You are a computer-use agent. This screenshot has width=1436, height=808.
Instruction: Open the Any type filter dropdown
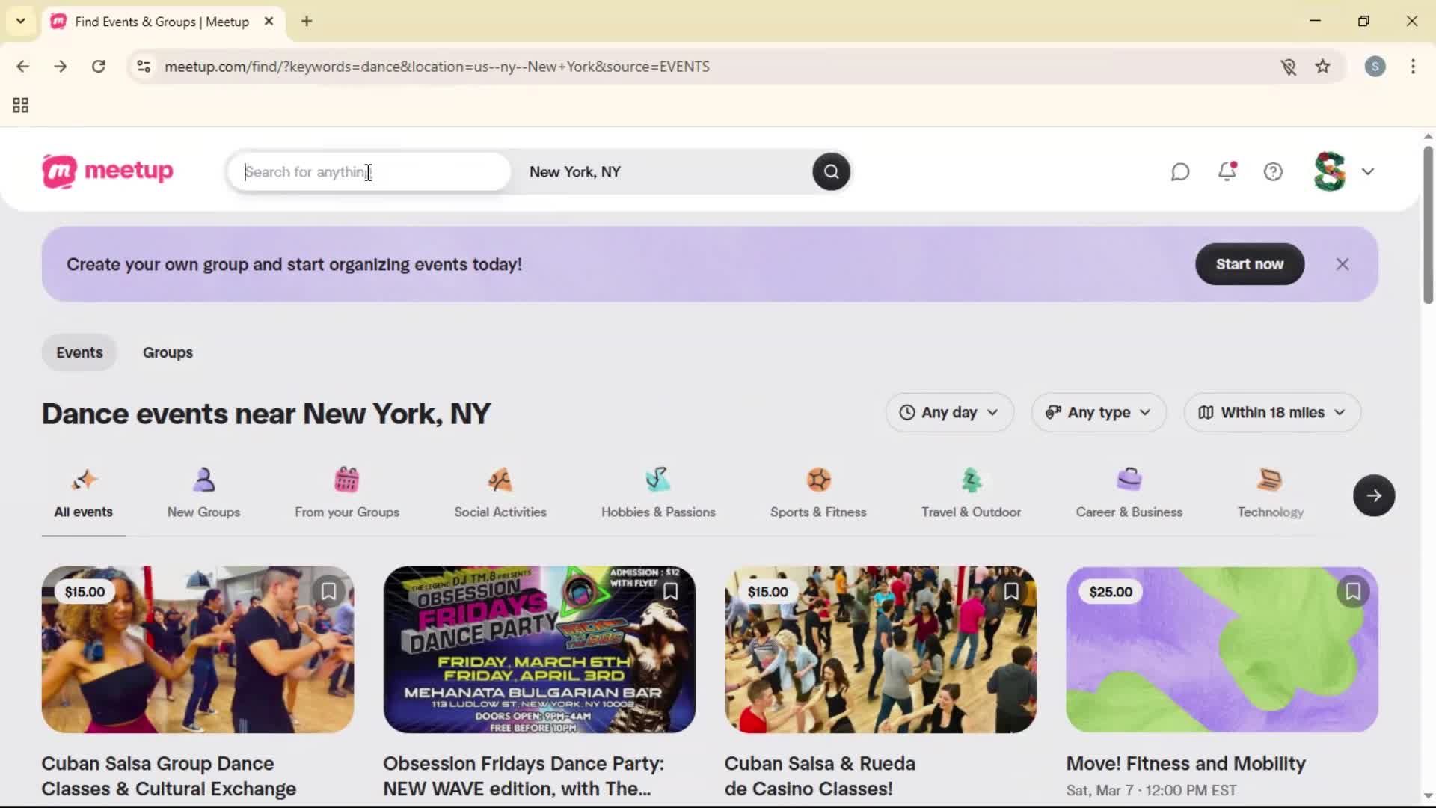1097,412
